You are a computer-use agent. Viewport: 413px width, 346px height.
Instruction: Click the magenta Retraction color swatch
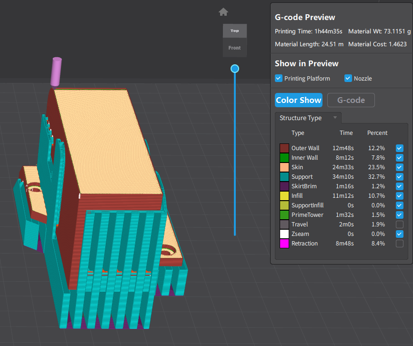pyautogui.click(x=284, y=244)
